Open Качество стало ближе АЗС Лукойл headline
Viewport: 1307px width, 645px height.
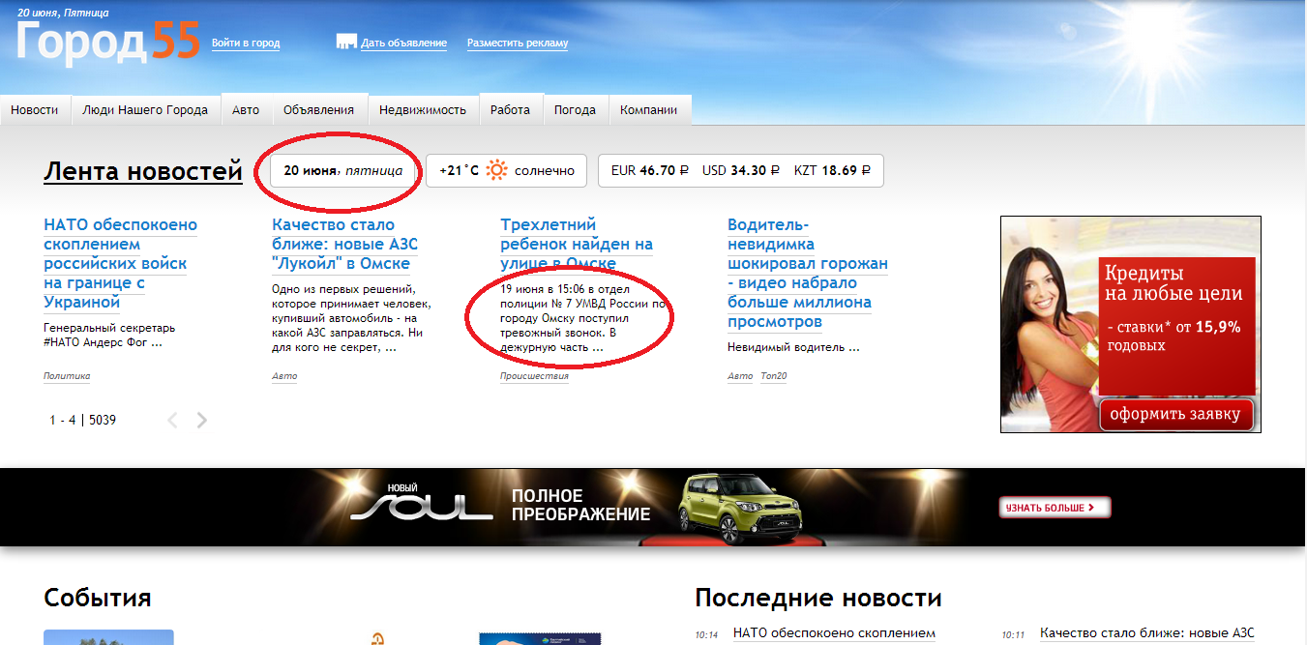[345, 244]
